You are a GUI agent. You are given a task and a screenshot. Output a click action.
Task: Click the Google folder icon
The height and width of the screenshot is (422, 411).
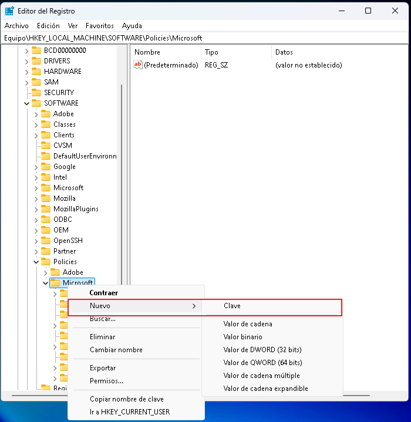pyautogui.click(x=46, y=167)
